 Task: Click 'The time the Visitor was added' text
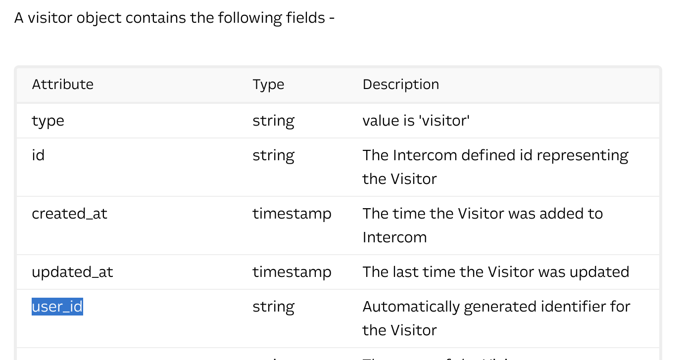pyautogui.click(x=483, y=214)
